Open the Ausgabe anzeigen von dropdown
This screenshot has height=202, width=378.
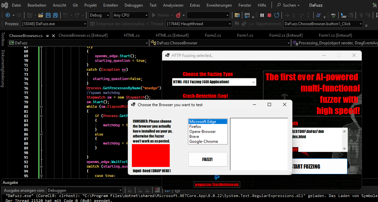[x=85, y=190]
